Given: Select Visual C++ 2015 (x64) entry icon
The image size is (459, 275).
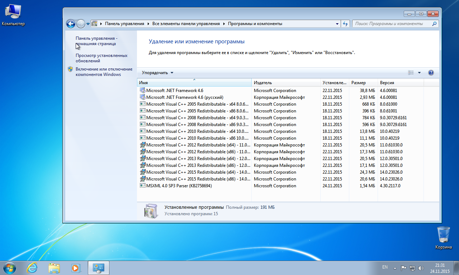Looking at the screenshot, I should [142, 172].
